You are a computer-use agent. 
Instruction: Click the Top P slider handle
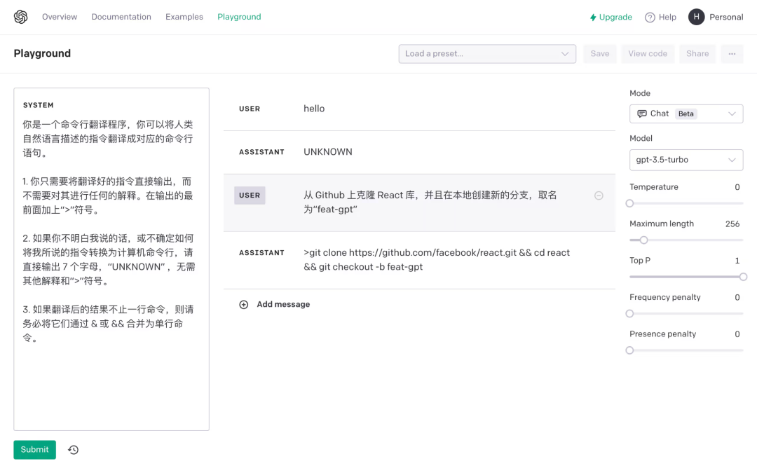743,277
